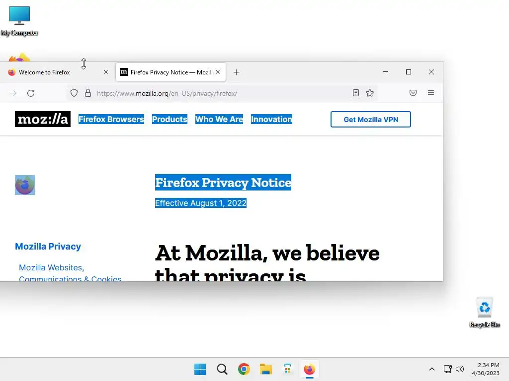Open the Mozilla Privacy sidebar link
509x381 pixels.
[48, 246]
